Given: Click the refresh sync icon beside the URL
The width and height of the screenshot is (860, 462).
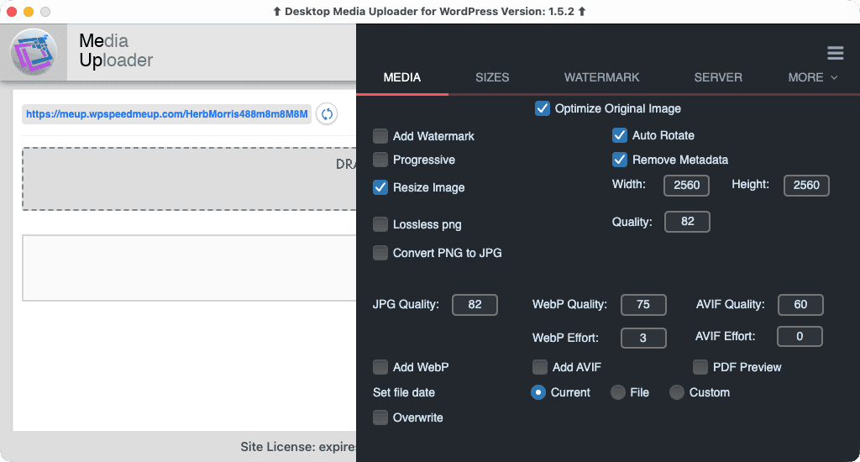Looking at the screenshot, I should tap(327, 114).
